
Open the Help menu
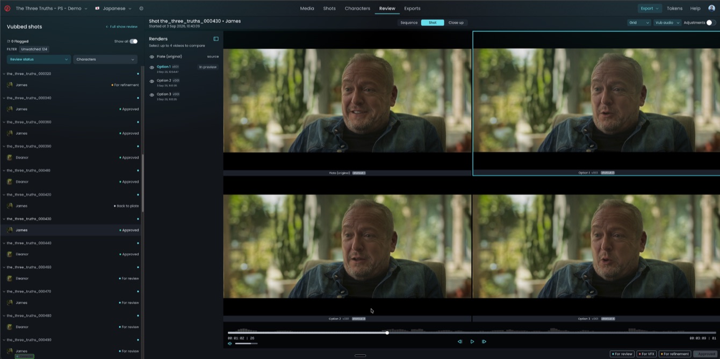pyautogui.click(x=695, y=9)
